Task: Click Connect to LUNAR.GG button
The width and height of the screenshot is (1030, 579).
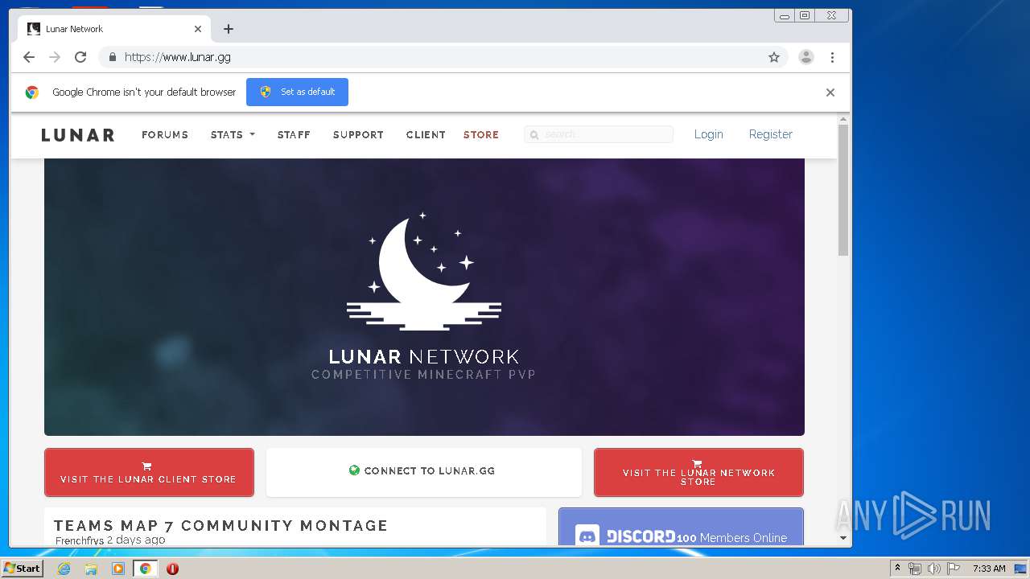Action: tap(423, 472)
